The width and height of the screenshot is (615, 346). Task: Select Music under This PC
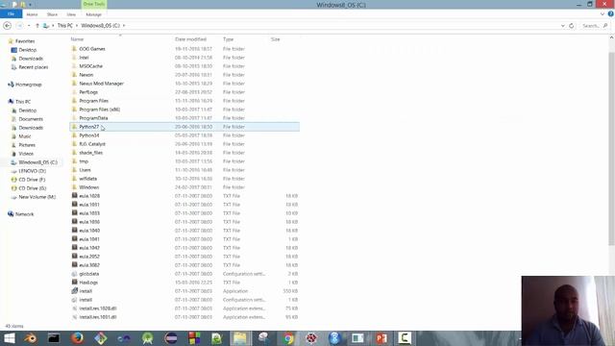pyautogui.click(x=24, y=136)
